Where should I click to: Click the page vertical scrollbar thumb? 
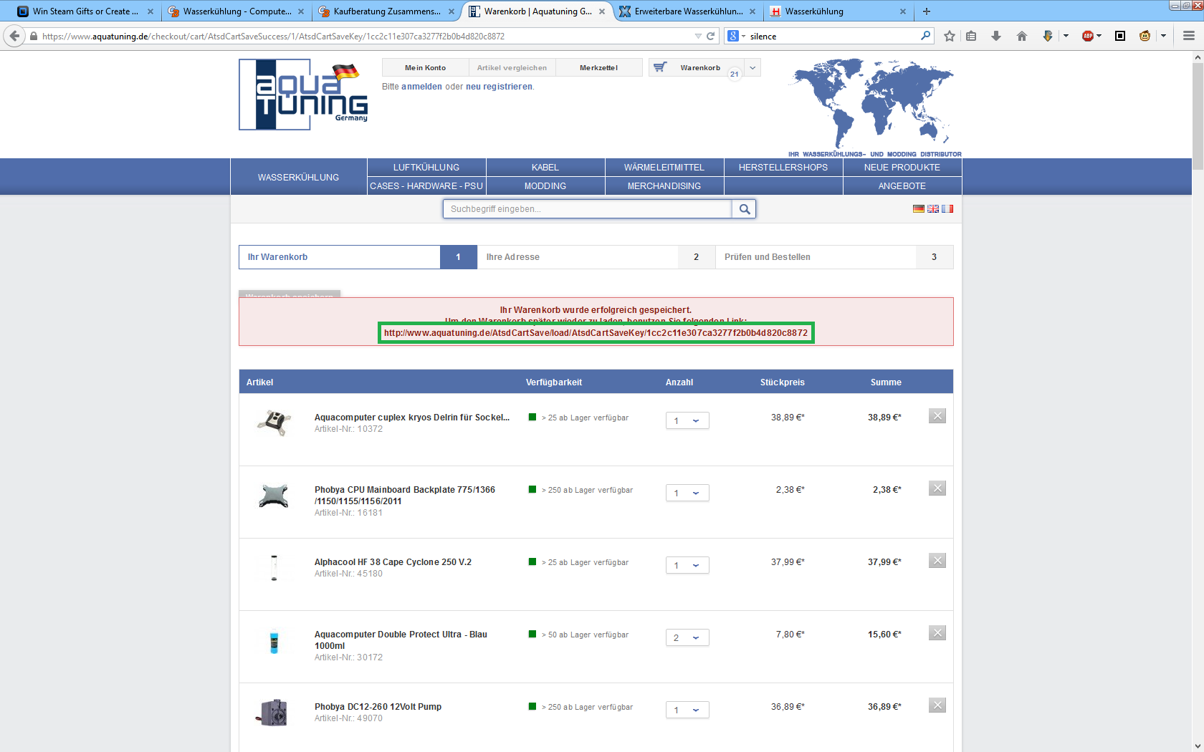pyautogui.click(x=1198, y=117)
